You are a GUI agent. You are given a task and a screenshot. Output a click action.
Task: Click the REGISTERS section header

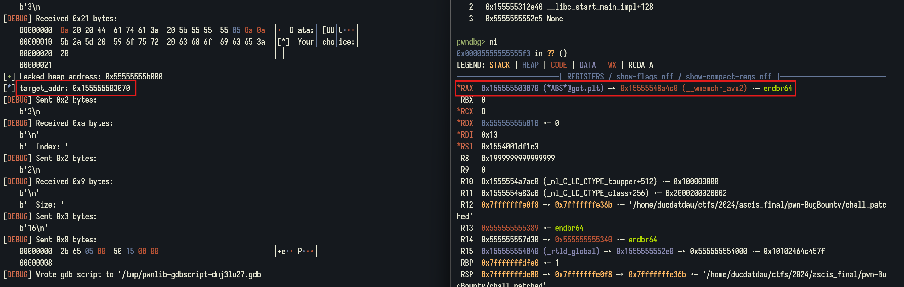pyautogui.click(x=585, y=77)
